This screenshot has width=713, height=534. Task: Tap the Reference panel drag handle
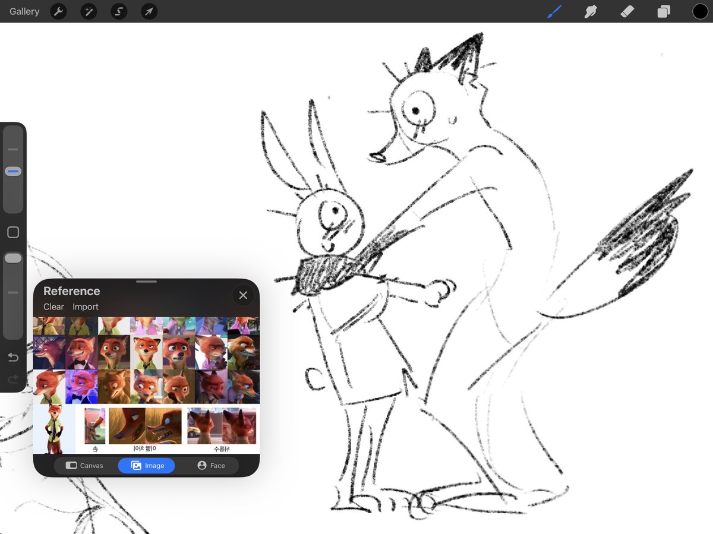(146, 282)
